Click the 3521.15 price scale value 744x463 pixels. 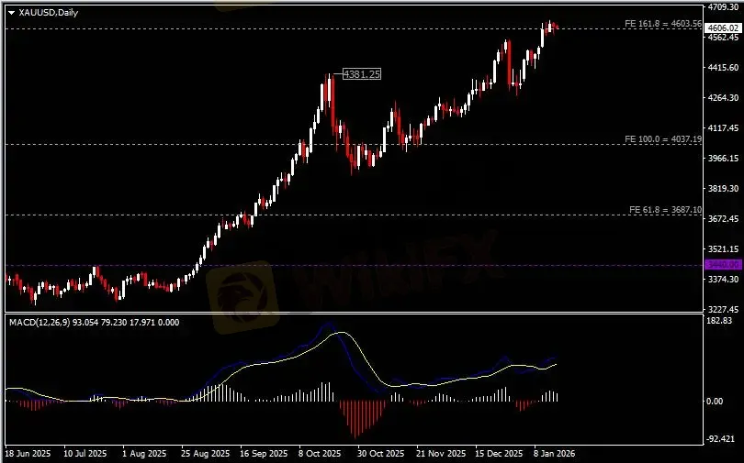pyautogui.click(x=723, y=249)
